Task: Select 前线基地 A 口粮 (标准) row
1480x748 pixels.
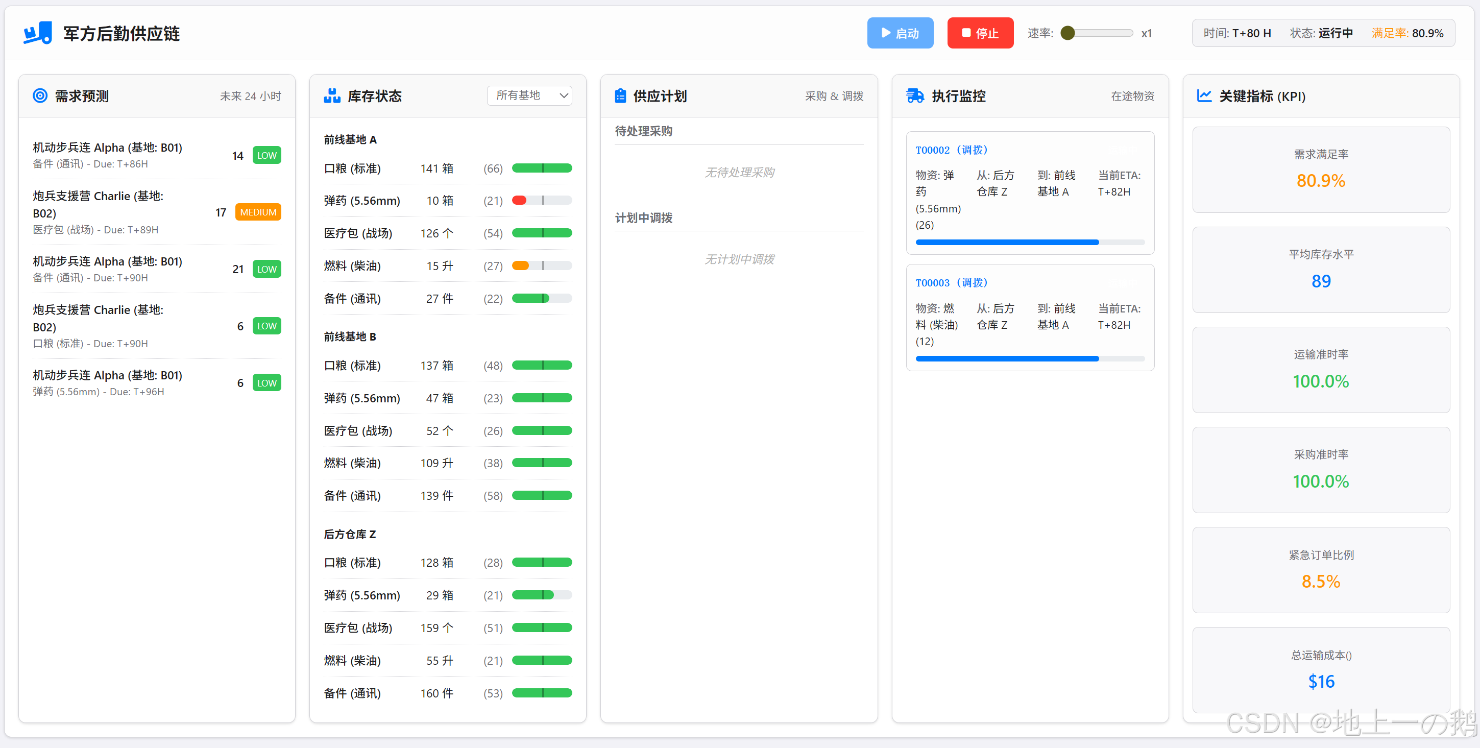Action: pyautogui.click(x=448, y=168)
